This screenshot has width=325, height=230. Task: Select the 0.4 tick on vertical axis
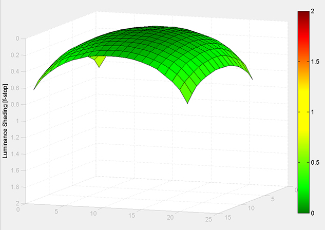point(15,71)
